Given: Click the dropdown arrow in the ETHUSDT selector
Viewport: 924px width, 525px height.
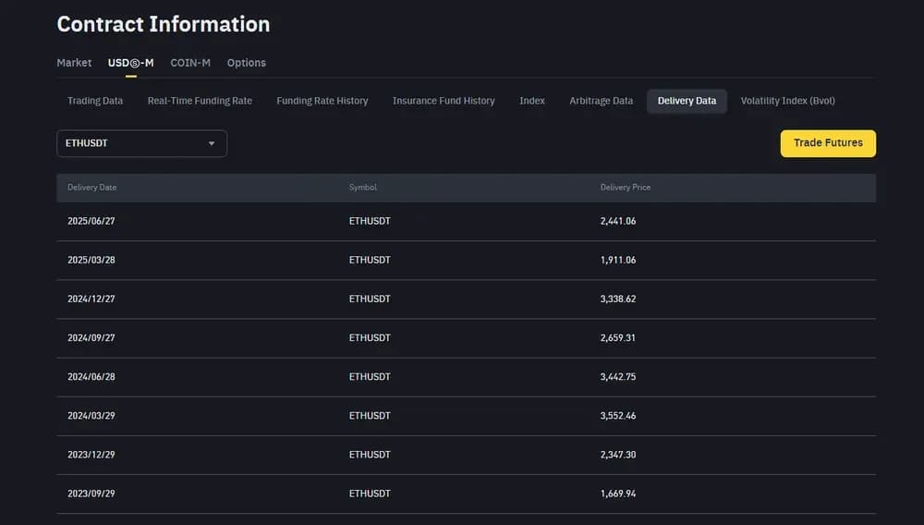Looking at the screenshot, I should click(x=212, y=144).
